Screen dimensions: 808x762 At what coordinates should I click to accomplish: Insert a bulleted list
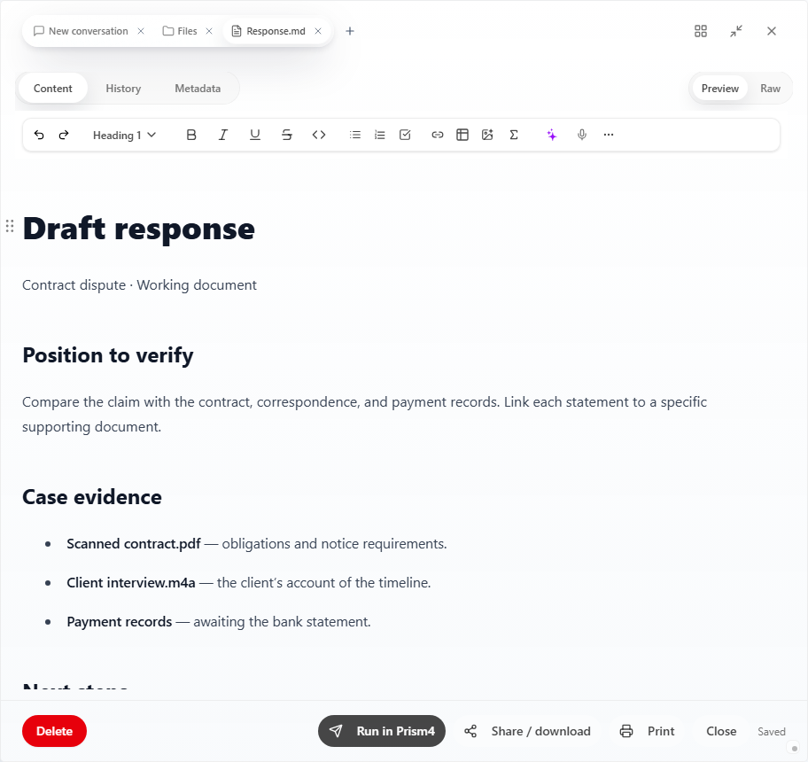coord(355,135)
